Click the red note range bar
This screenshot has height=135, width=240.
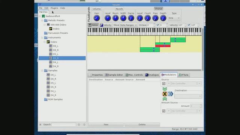pos(163,46)
